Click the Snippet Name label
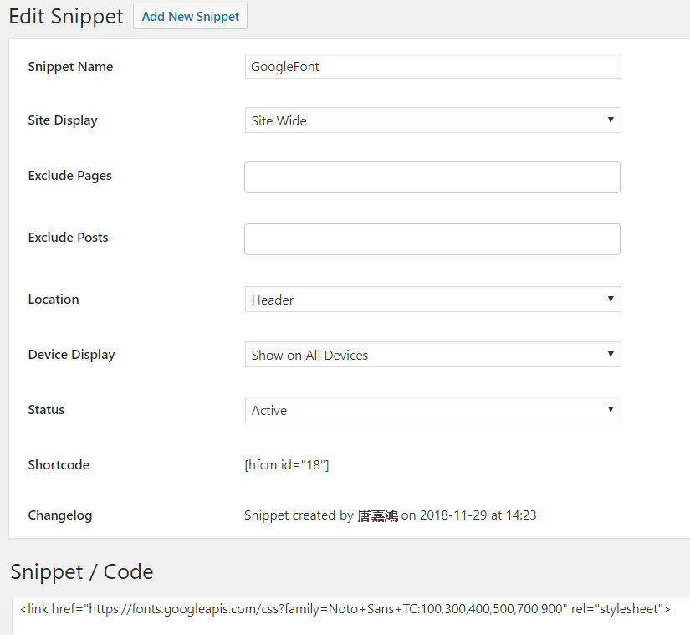 click(70, 67)
